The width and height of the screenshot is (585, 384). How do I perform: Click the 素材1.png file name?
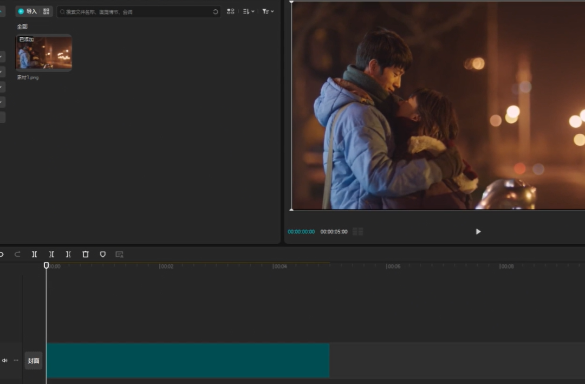coord(28,77)
